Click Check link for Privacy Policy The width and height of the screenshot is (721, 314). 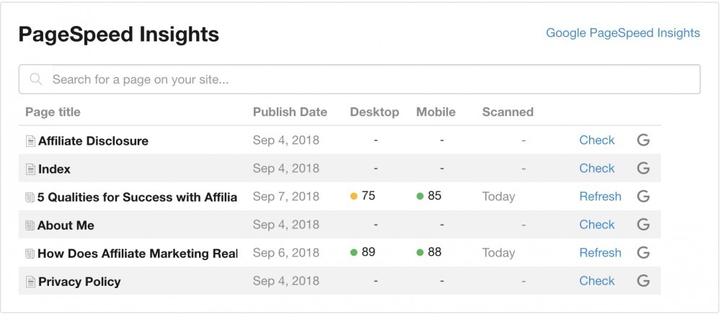[597, 281]
